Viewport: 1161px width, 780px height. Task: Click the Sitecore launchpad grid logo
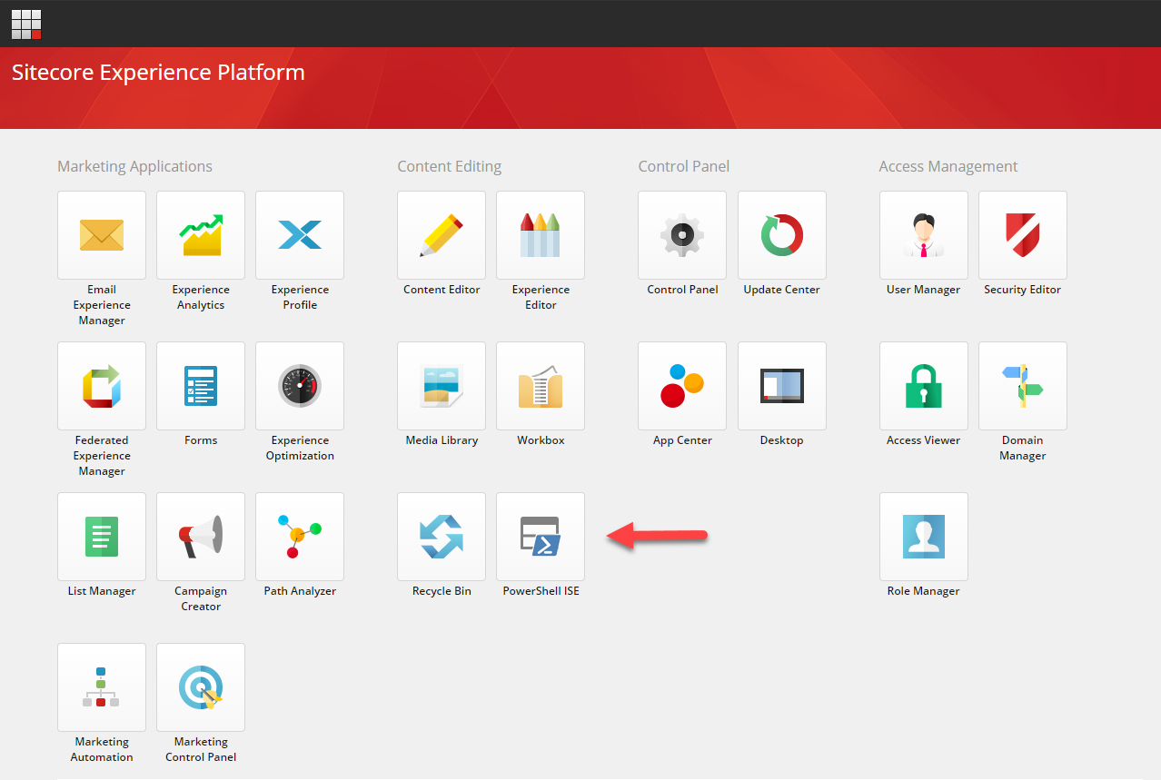click(26, 25)
